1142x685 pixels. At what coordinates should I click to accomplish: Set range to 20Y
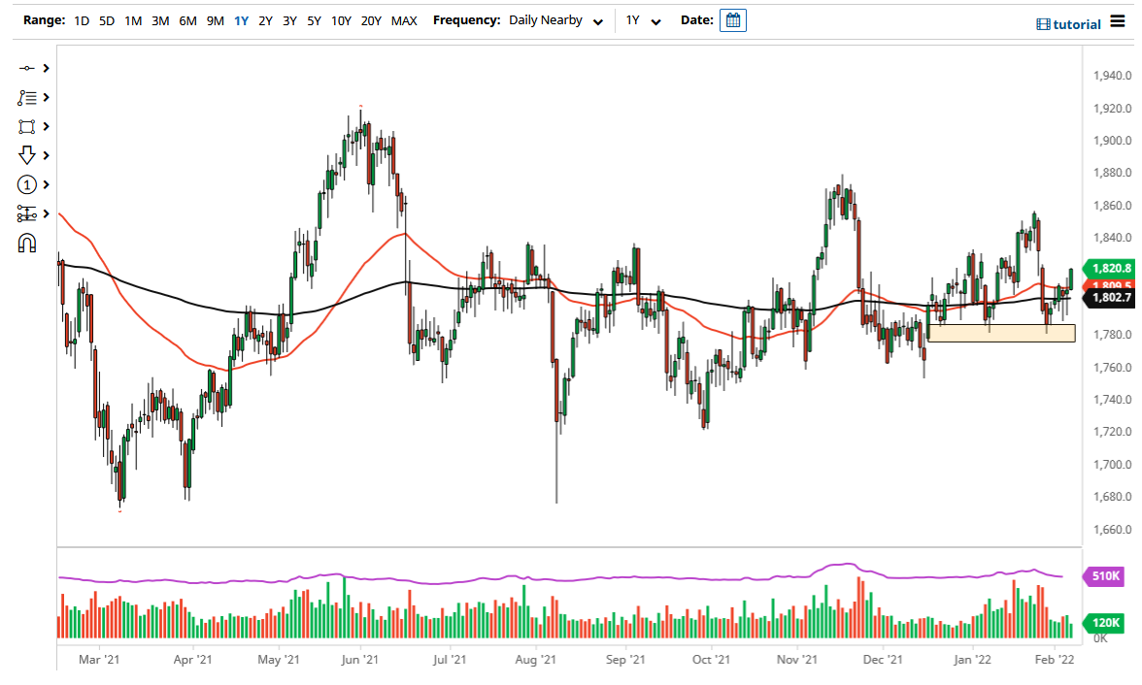click(371, 21)
